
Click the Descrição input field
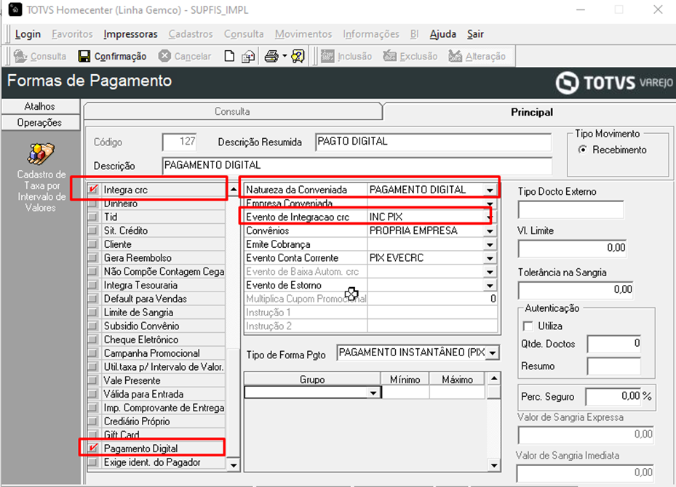pos(357,165)
